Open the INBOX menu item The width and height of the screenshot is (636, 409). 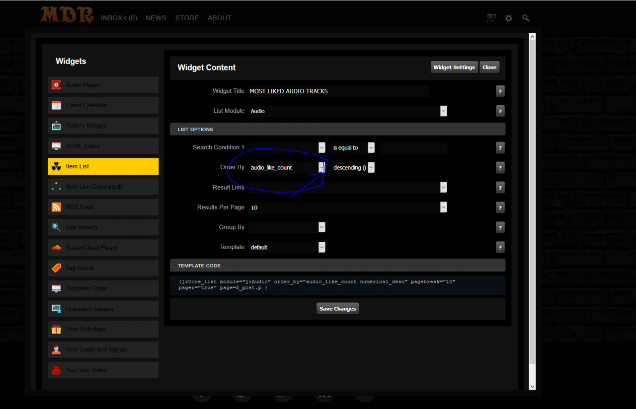(119, 18)
